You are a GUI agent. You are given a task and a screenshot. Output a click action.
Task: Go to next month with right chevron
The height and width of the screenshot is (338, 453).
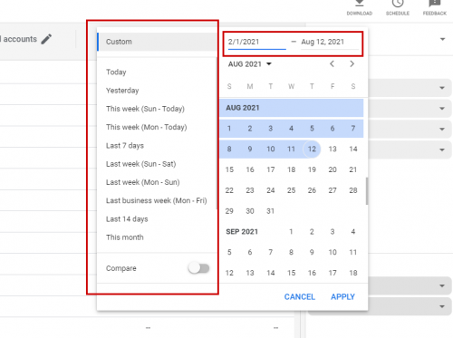[352, 63]
